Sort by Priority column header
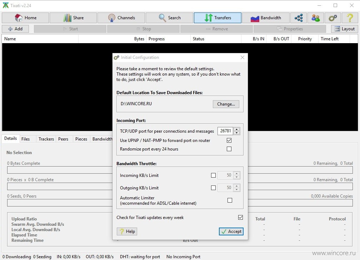This screenshot has height=260, width=360. (x=305, y=39)
